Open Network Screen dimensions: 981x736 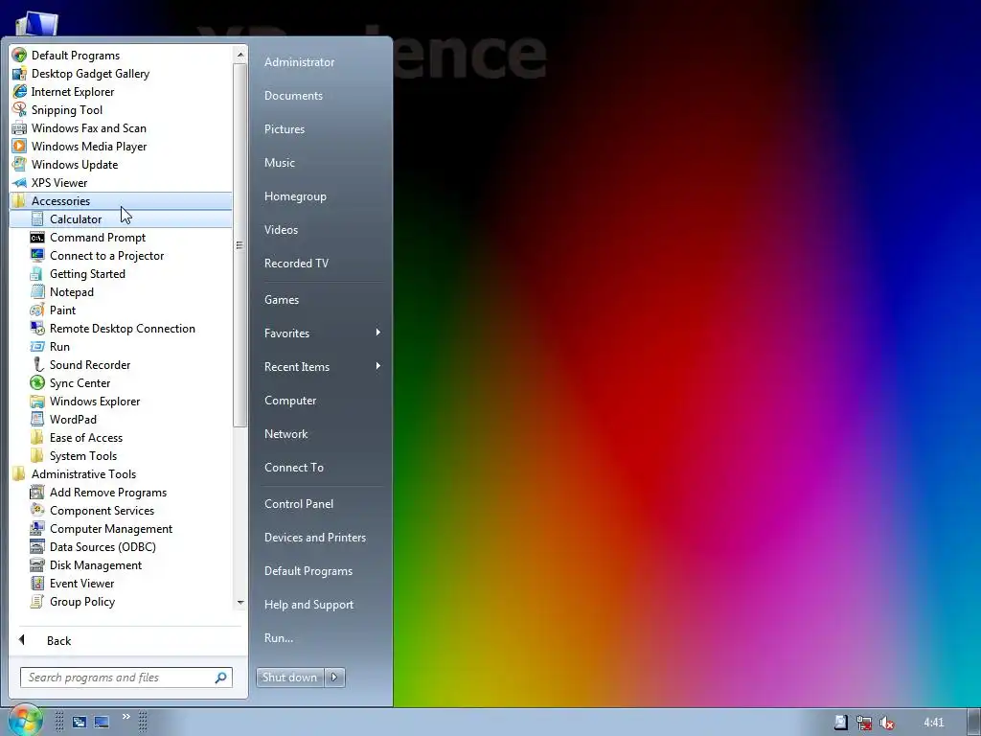321,434
